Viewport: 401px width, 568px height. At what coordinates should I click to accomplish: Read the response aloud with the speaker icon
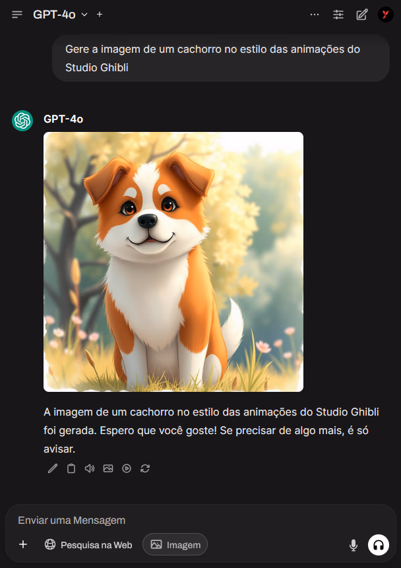[90, 468]
